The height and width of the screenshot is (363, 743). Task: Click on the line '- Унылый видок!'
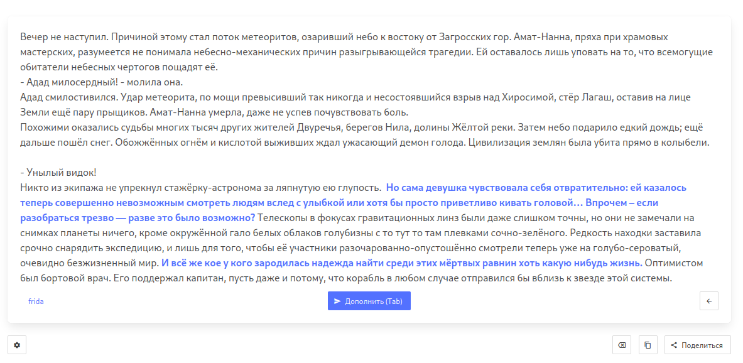coord(58,173)
